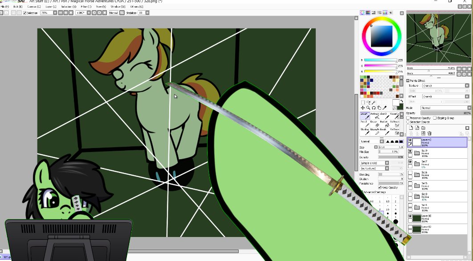Create a new linework layer
The width and height of the screenshot is (473, 261).
pos(417,128)
